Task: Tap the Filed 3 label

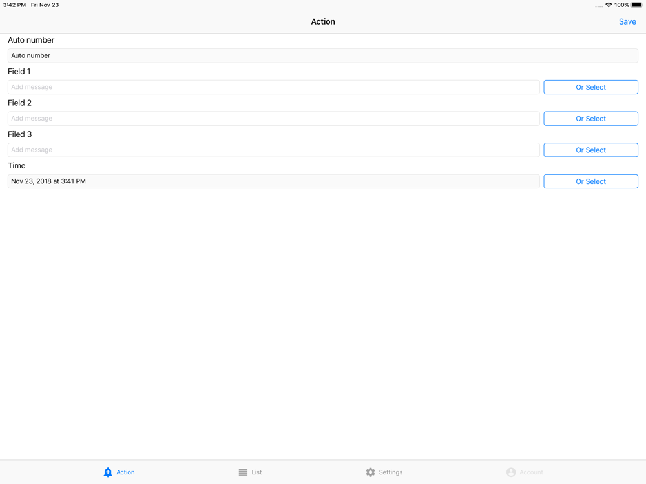Action: click(x=19, y=134)
